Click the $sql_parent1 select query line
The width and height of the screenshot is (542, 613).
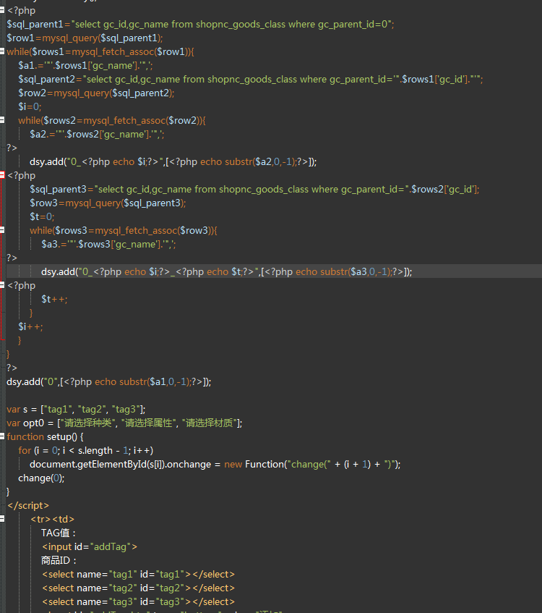200,24
